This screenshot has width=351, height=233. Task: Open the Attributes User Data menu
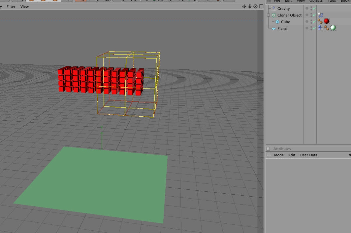(x=309, y=155)
